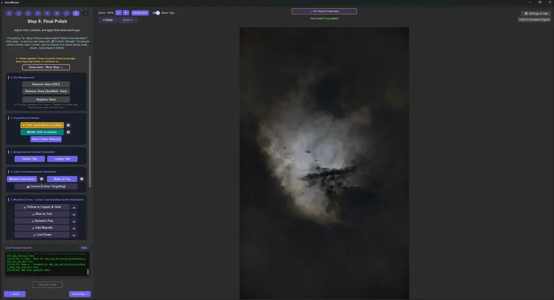Go to step 3 in wizard stepper

[x=28, y=13]
